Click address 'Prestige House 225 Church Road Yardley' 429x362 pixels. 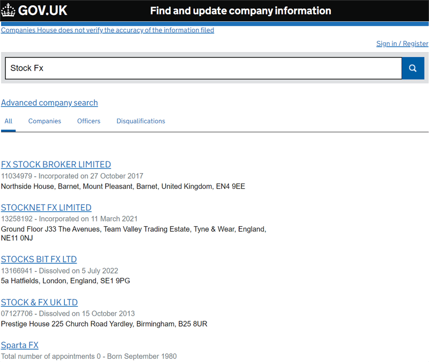(68, 324)
